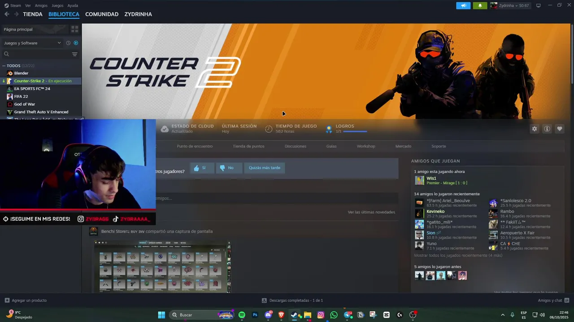
Task: Go to the COMUNIDAD section
Action: coord(102,14)
